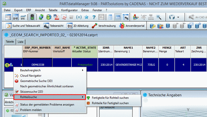Click the hierarchy tree toolbar icon
The width and height of the screenshot is (207, 117).
[x=151, y=17]
